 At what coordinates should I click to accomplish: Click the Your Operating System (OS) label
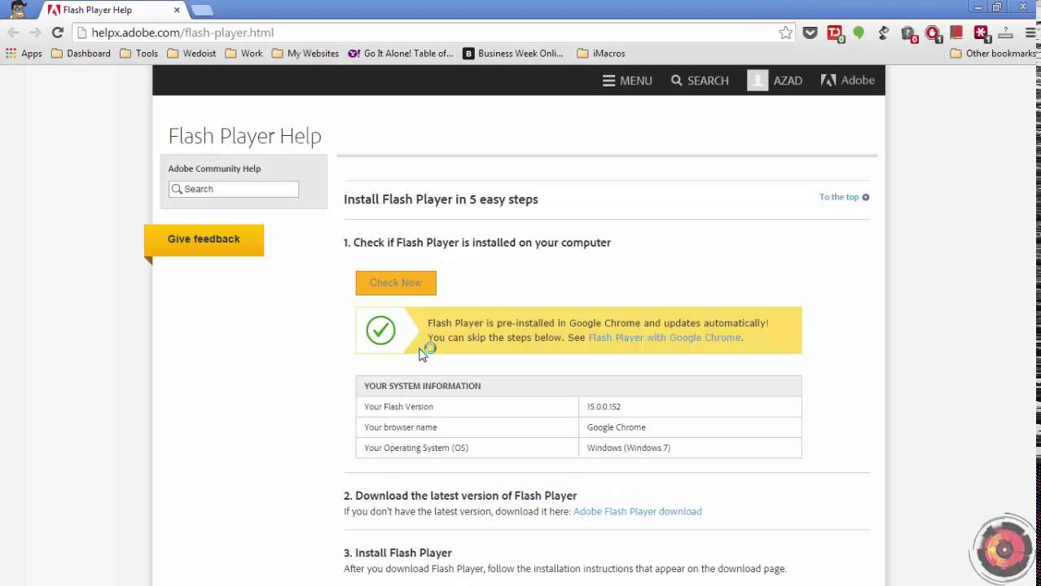coord(416,448)
